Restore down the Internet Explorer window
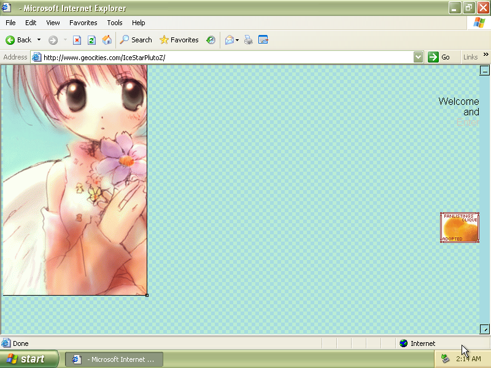The width and height of the screenshot is (491, 368). [x=469, y=8]
